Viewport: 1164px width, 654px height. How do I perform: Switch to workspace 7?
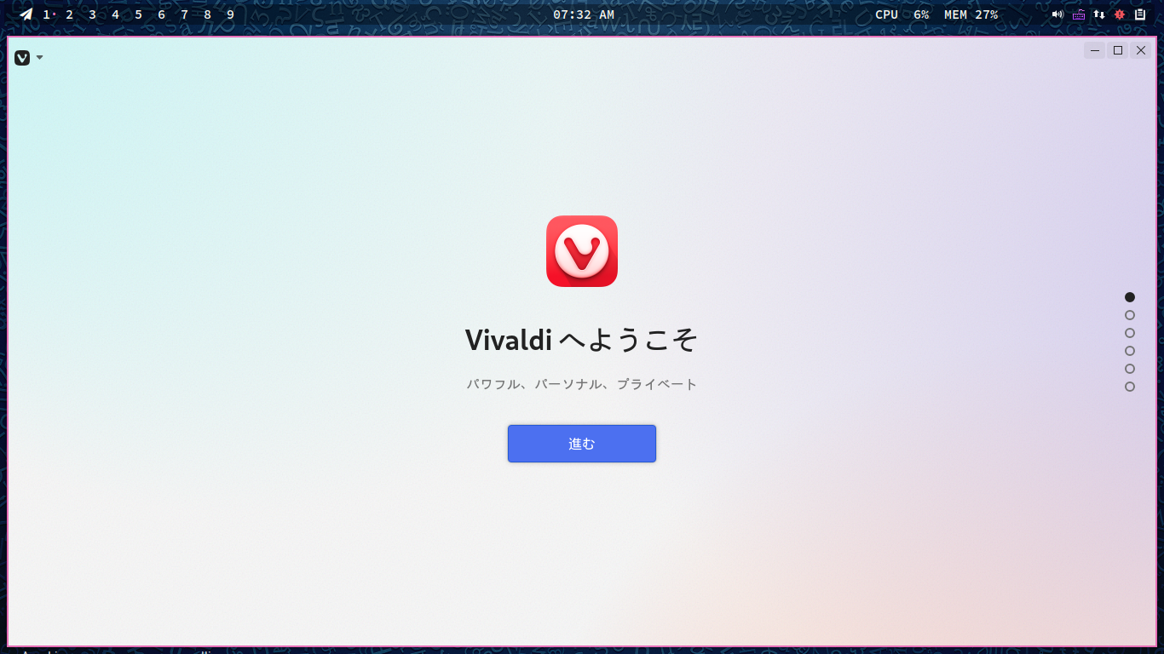pyautogui.click(x=185, y=14)
